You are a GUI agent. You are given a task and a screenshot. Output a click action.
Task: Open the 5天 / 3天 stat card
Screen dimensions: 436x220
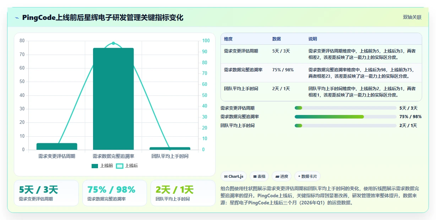(46, 193)
